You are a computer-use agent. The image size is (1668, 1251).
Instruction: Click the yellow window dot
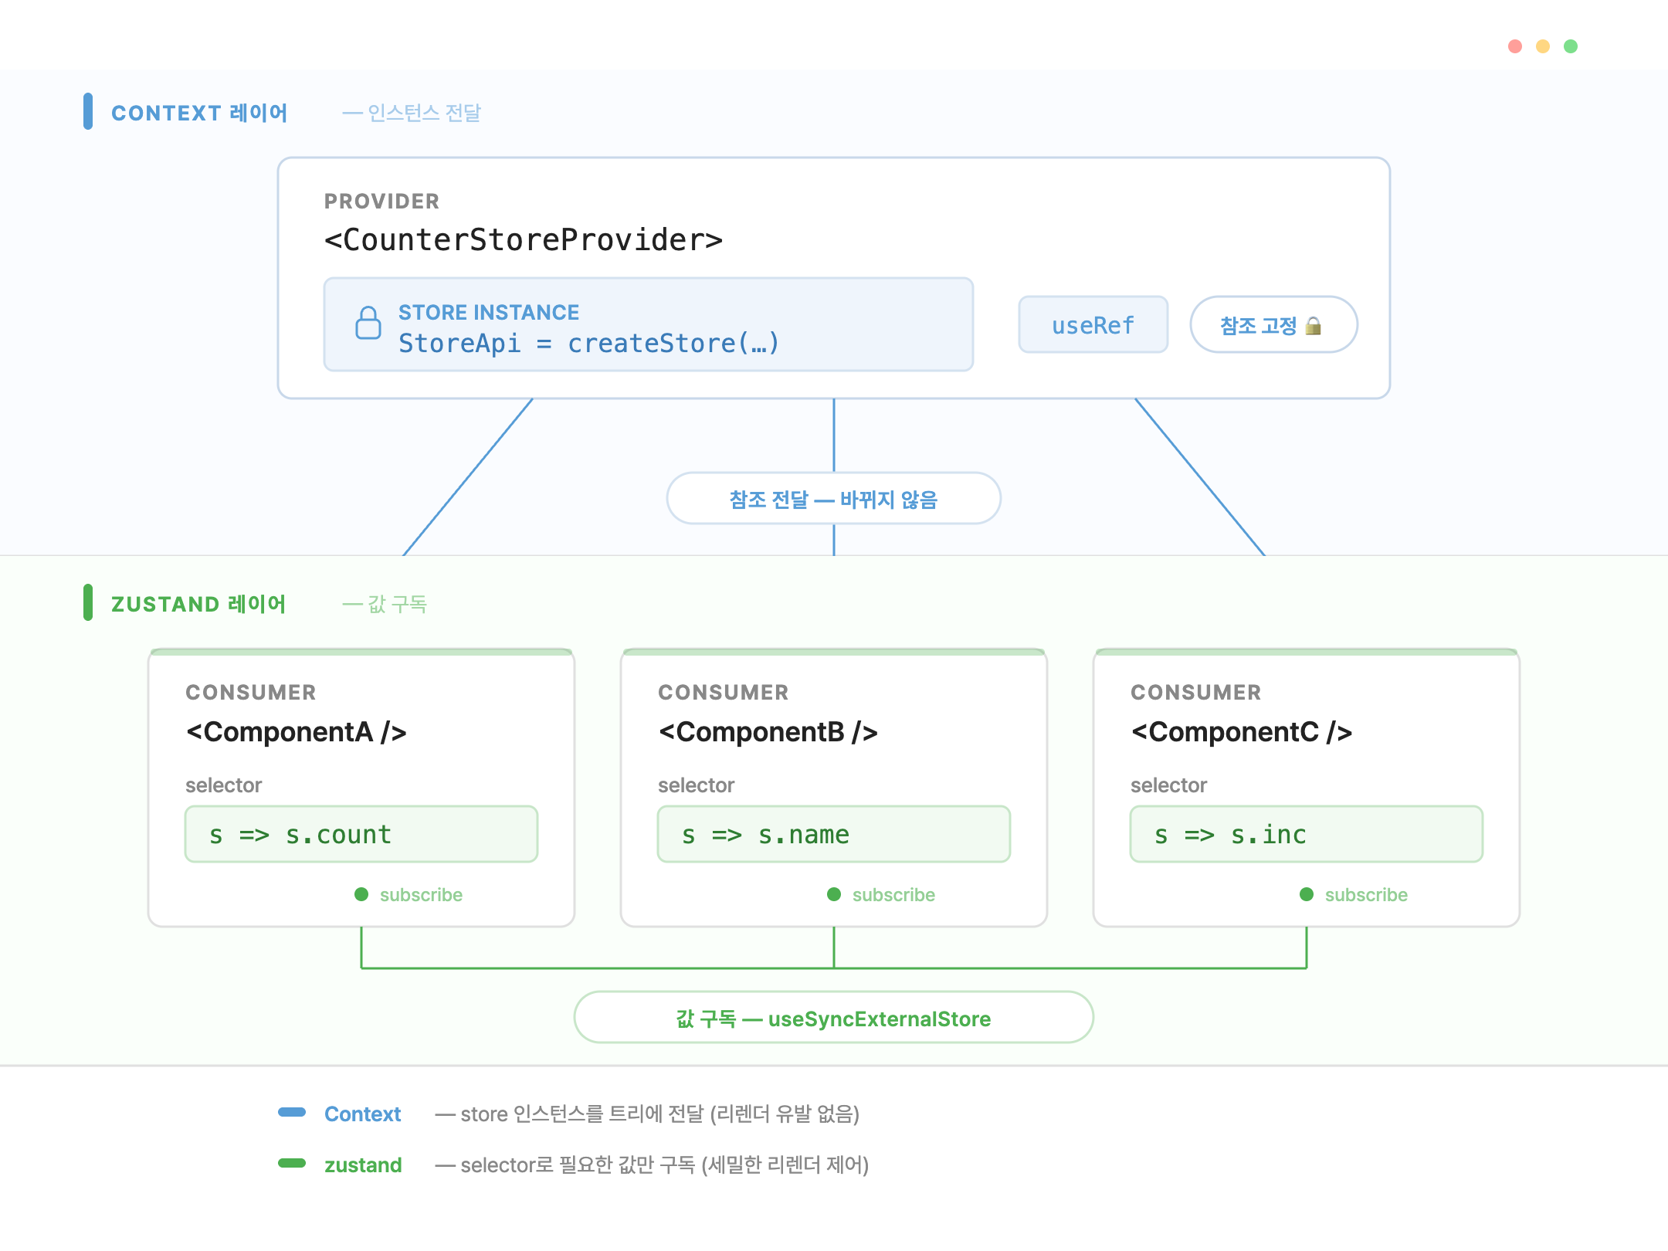[x=1543, y=46]
